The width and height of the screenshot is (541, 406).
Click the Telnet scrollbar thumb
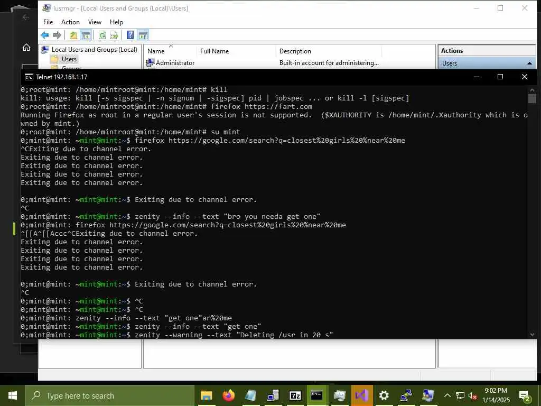[531, 98]
